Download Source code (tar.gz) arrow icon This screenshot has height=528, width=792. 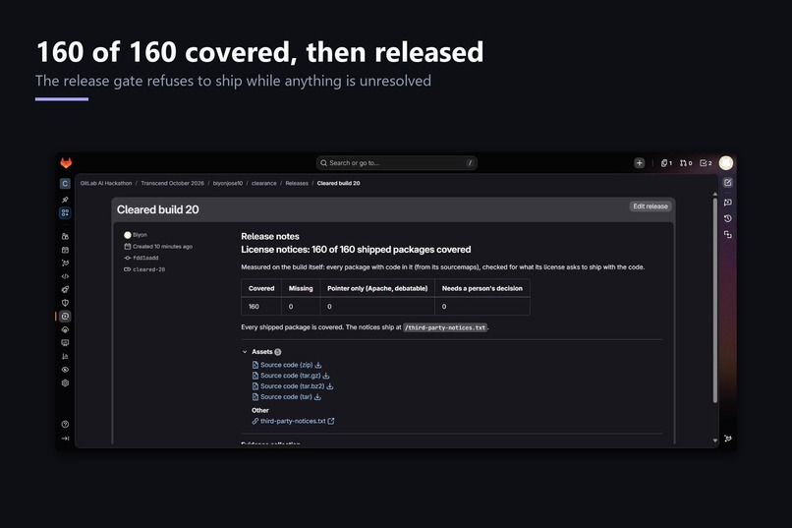(x=326, y=376)
